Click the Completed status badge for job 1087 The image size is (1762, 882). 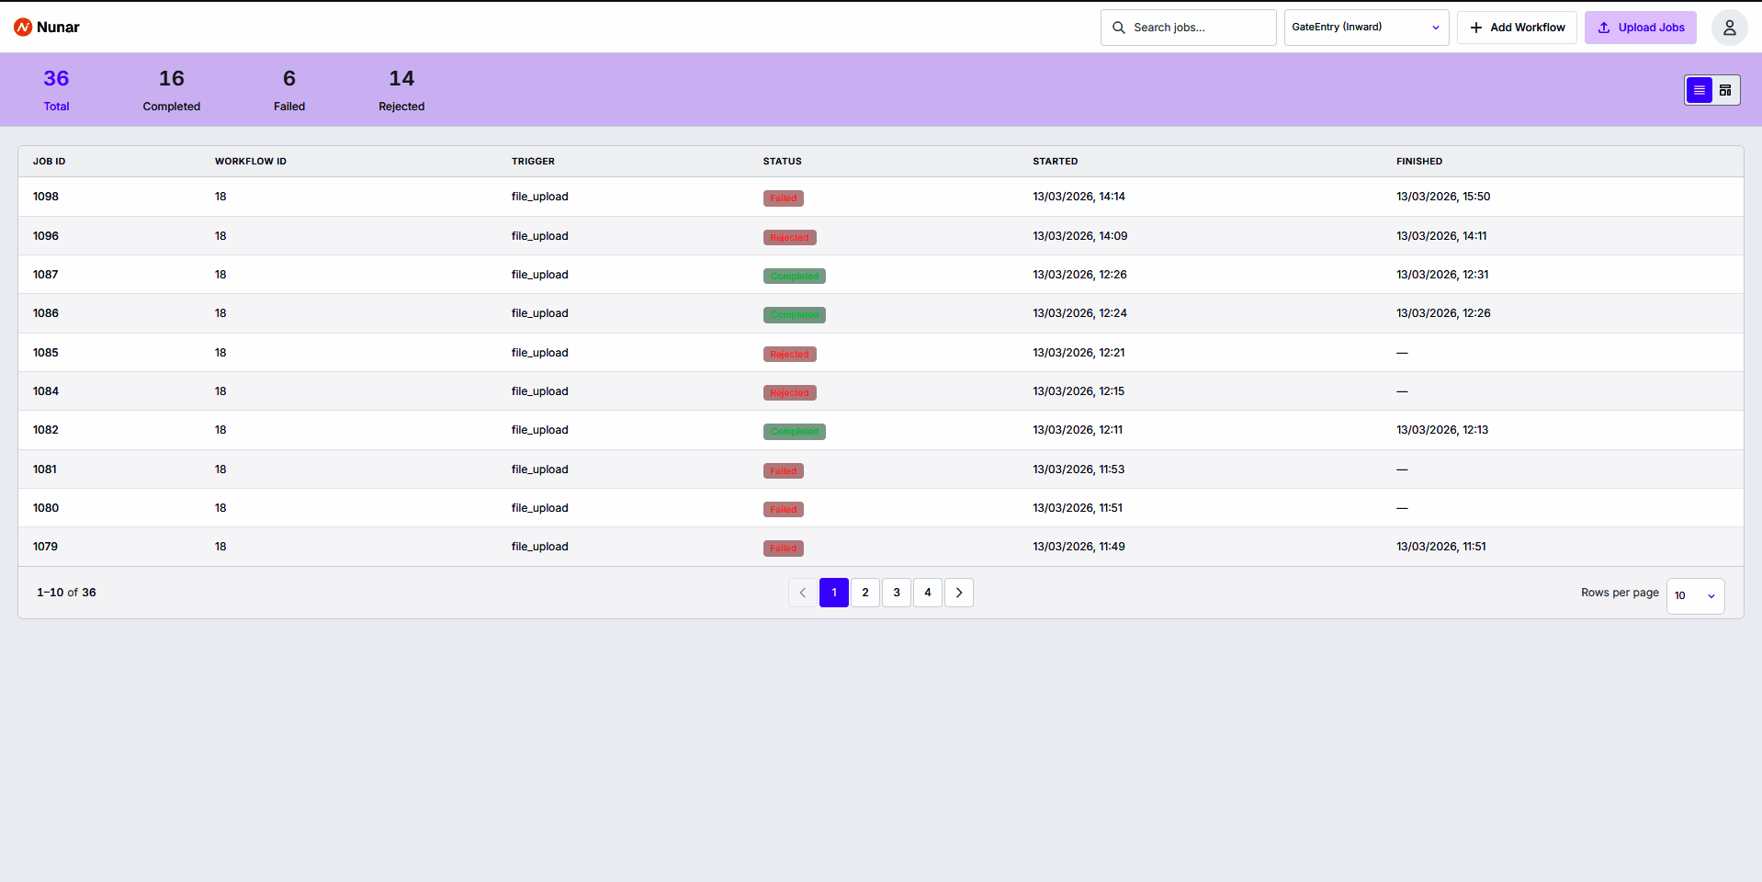pos(795,276)
